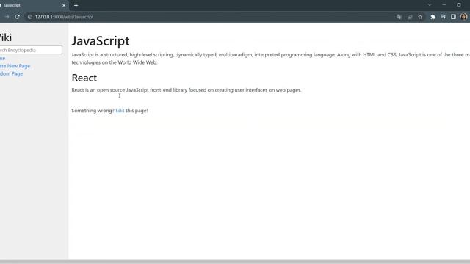Minimize the browser window
Viewport: 470px width, 264px height.
(x=444, y=5)
